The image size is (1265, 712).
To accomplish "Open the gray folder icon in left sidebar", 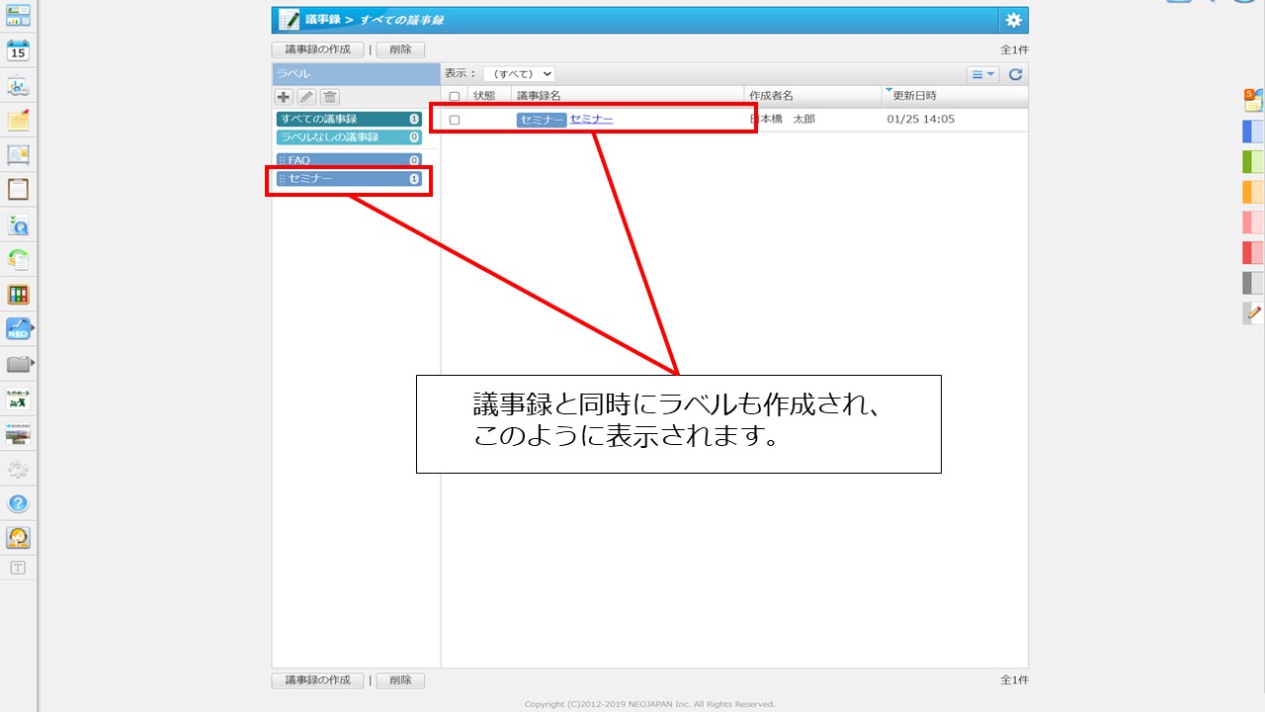I will click(x=18, y=364).
